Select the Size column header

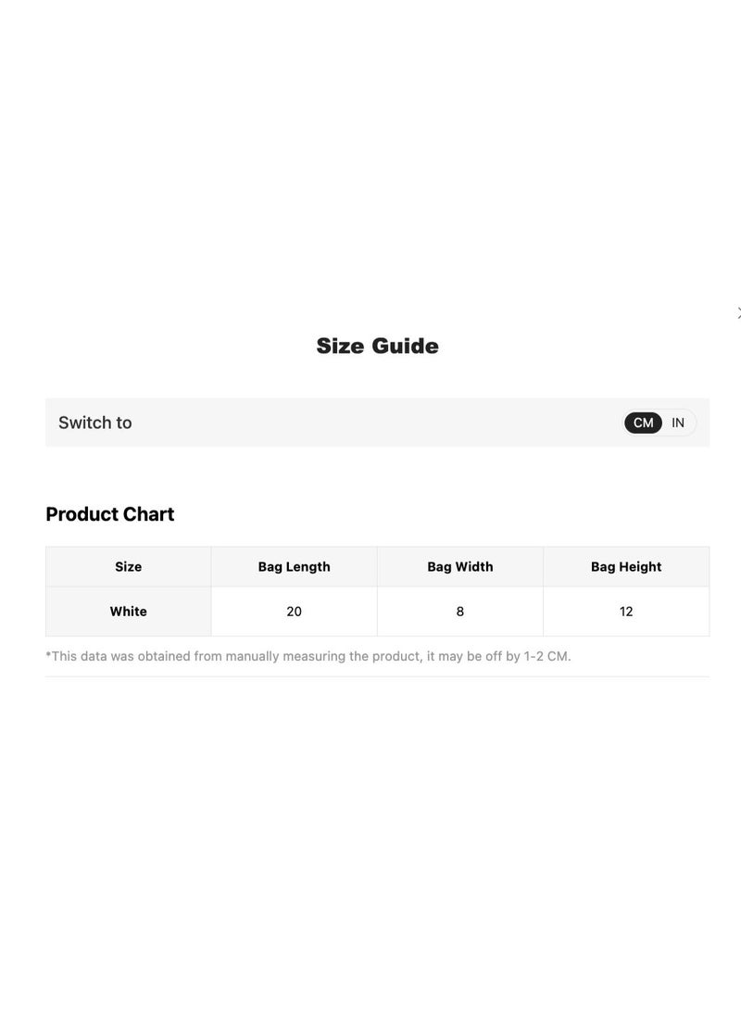[x=128, y=567]
